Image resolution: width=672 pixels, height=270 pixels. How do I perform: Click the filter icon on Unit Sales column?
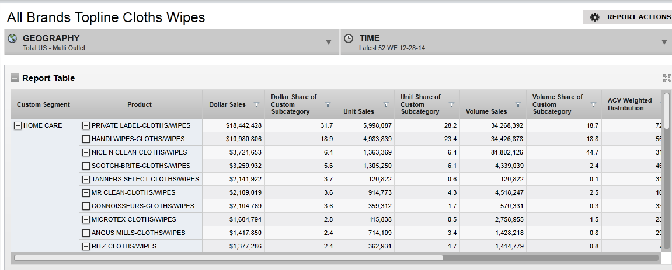386,105
